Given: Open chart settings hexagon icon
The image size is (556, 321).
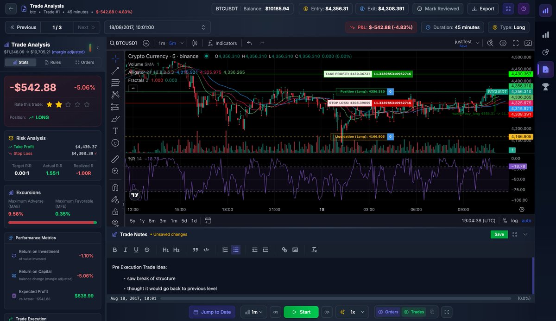Looking at the screenshot, I should (x=503, y=43).
